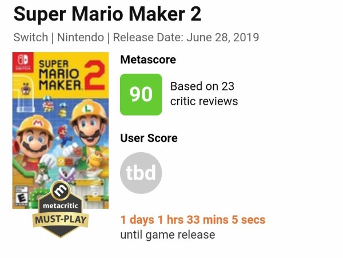The height and width of the screenshot is (258, 343).
Task: Click the "Based on 23" text
Action: click(202, 86)
